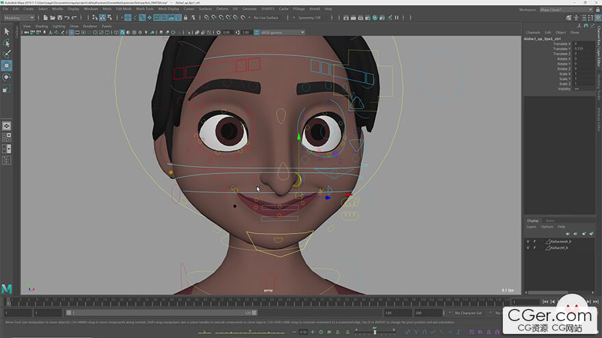
Task: Open the Layers menu in layer editor
Action: click(532, 227)
